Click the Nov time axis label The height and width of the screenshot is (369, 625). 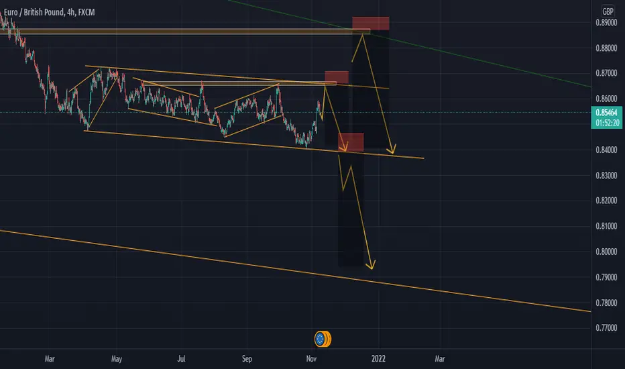pyautogui.click(x=311, y=359)
